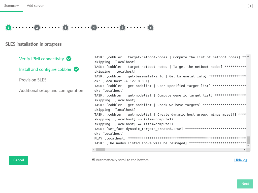Click step 4 in the wizard stepper
The image size is (258, 193).
[94, 28]
